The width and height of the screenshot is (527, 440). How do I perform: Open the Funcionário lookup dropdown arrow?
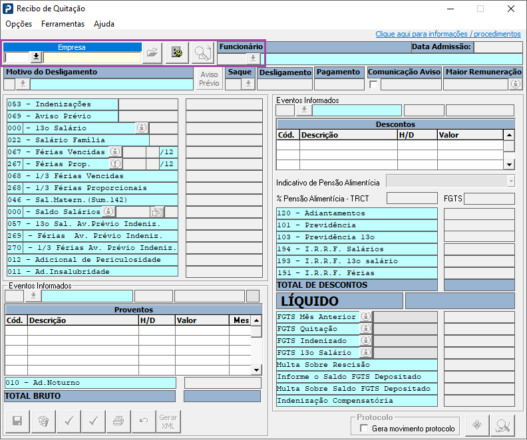click(253, 58)
